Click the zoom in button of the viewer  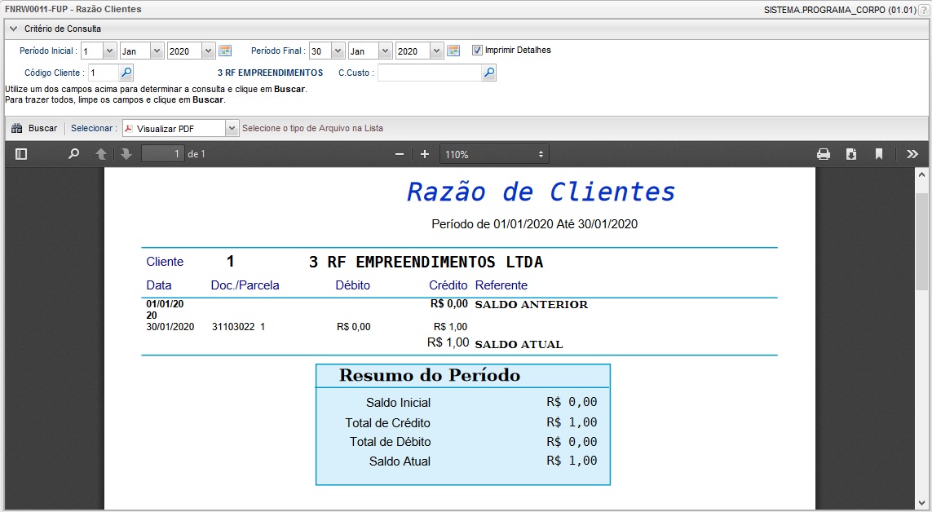[x=424, y=153]
